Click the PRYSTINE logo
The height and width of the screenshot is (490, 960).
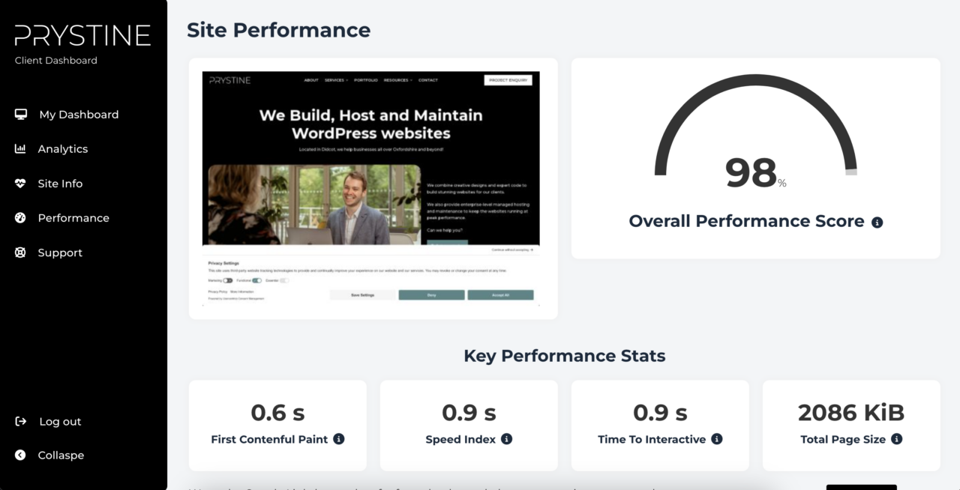82,35
